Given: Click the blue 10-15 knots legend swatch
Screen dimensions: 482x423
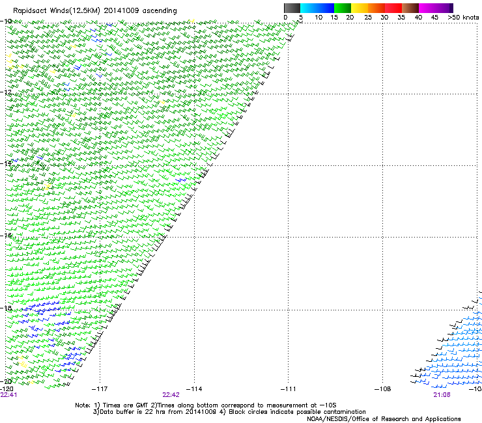Looking at the screenshot, I should coord(326,8).
